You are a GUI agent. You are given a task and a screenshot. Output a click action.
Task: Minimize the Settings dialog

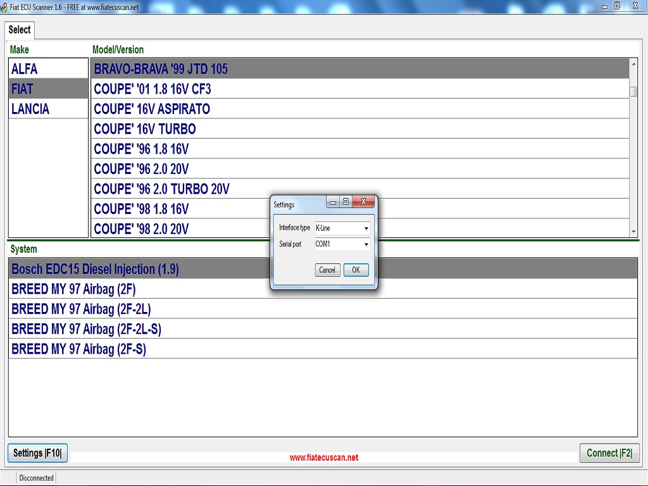[x=333, y=202]
